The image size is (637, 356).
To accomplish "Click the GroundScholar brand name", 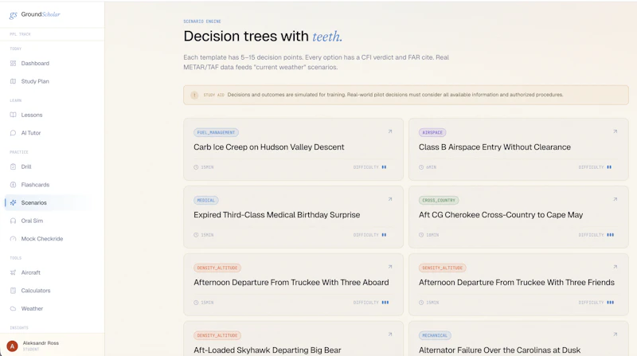I will click(41, 14).
